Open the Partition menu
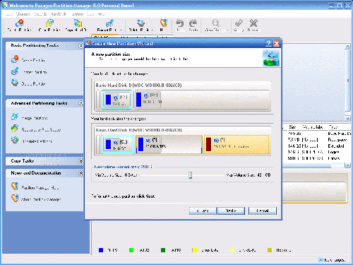Viewport: 353px width, 265px height. [x=78, y=14]
